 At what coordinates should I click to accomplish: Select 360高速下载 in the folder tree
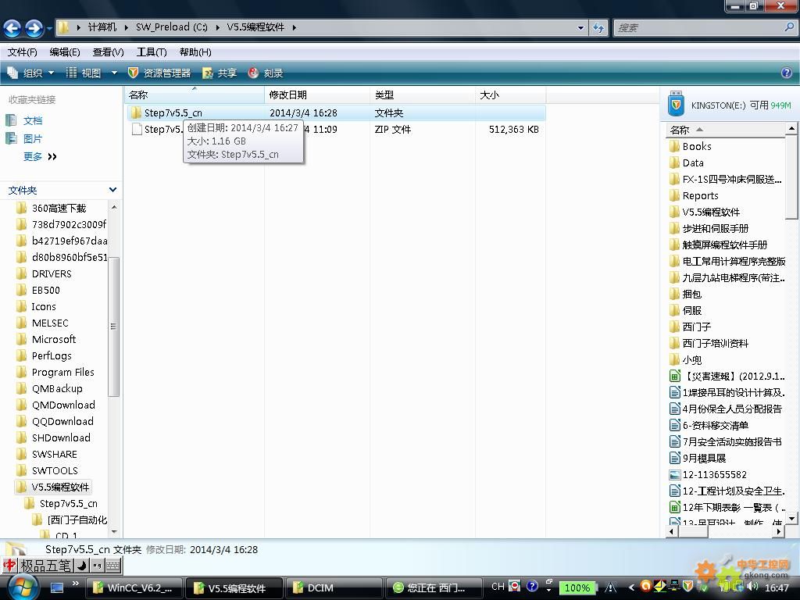[59, 208]
